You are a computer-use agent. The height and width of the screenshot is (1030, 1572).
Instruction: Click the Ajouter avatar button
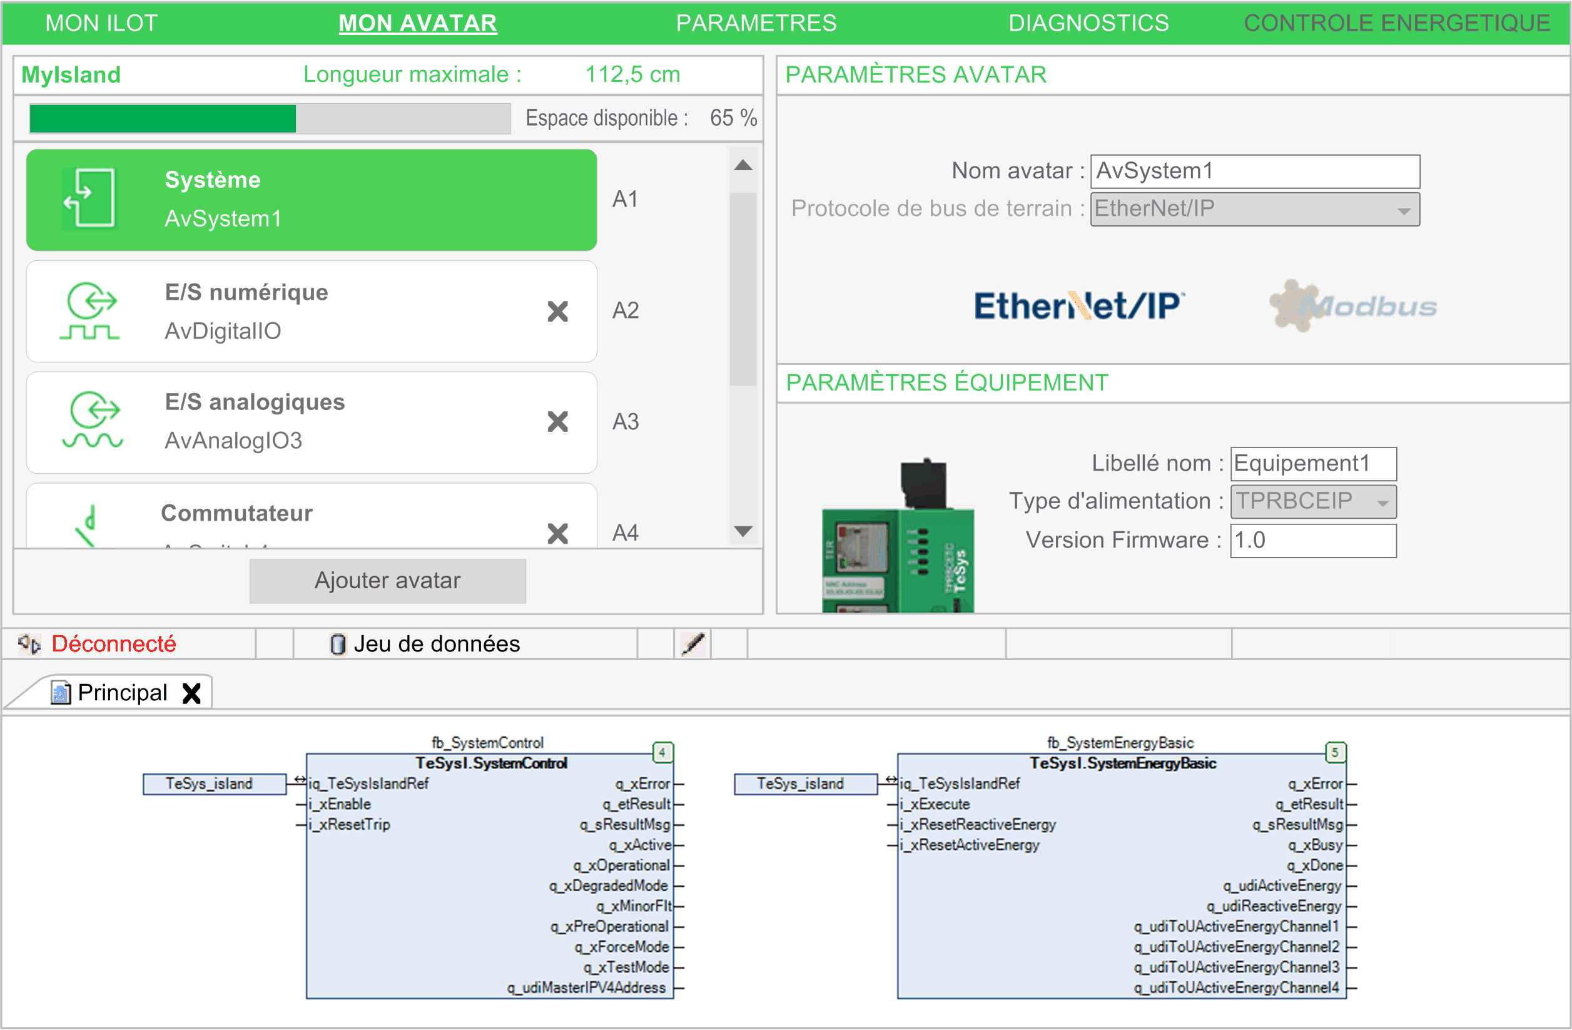tap(387, 581)
